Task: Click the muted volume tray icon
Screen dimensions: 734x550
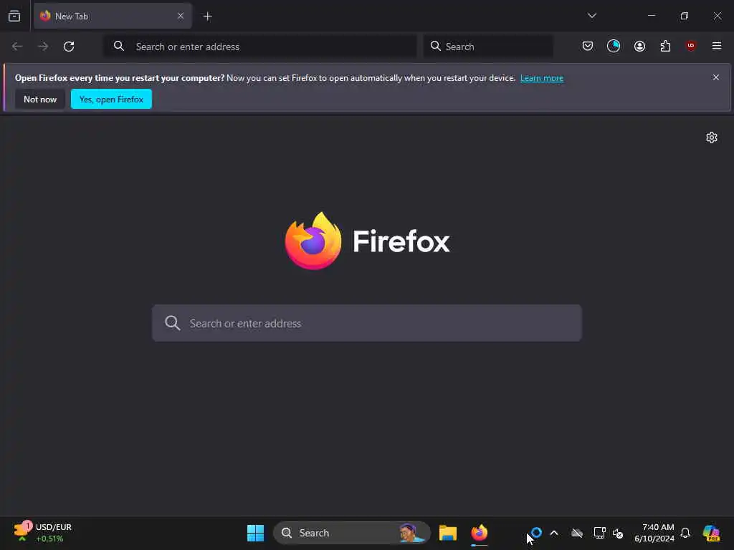Action: (618, 533)
